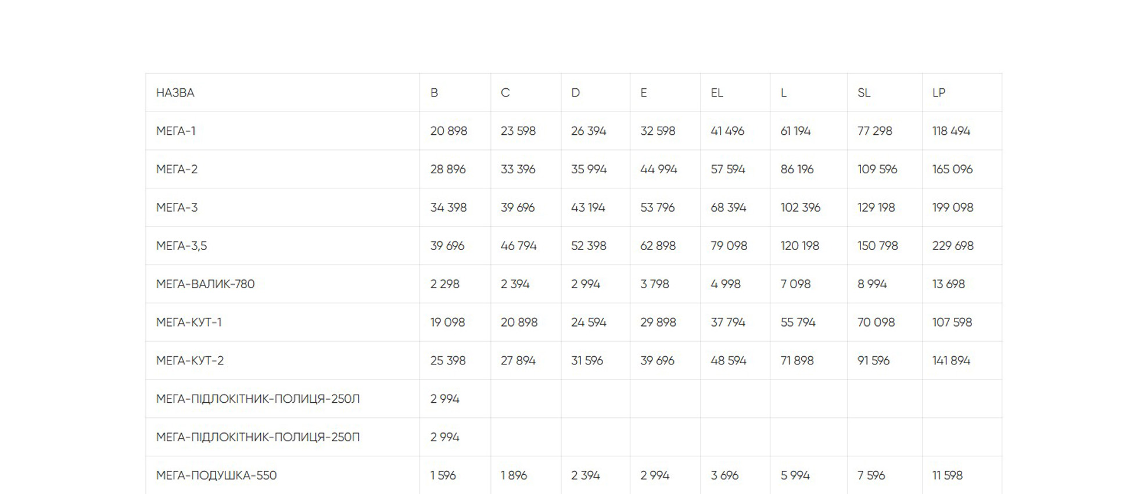The height and width of the screenshot is (494, 1148).
Task: Select the МЕГА-ПІДЛОКІТНИК-ПОЛИЦЯ-250П row name
Action: coord(257,438)
